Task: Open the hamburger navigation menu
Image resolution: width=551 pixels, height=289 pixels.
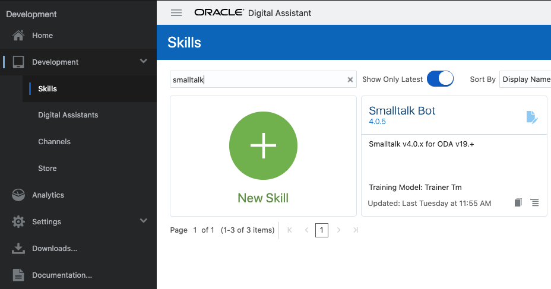Action: (x=176, y=13)
